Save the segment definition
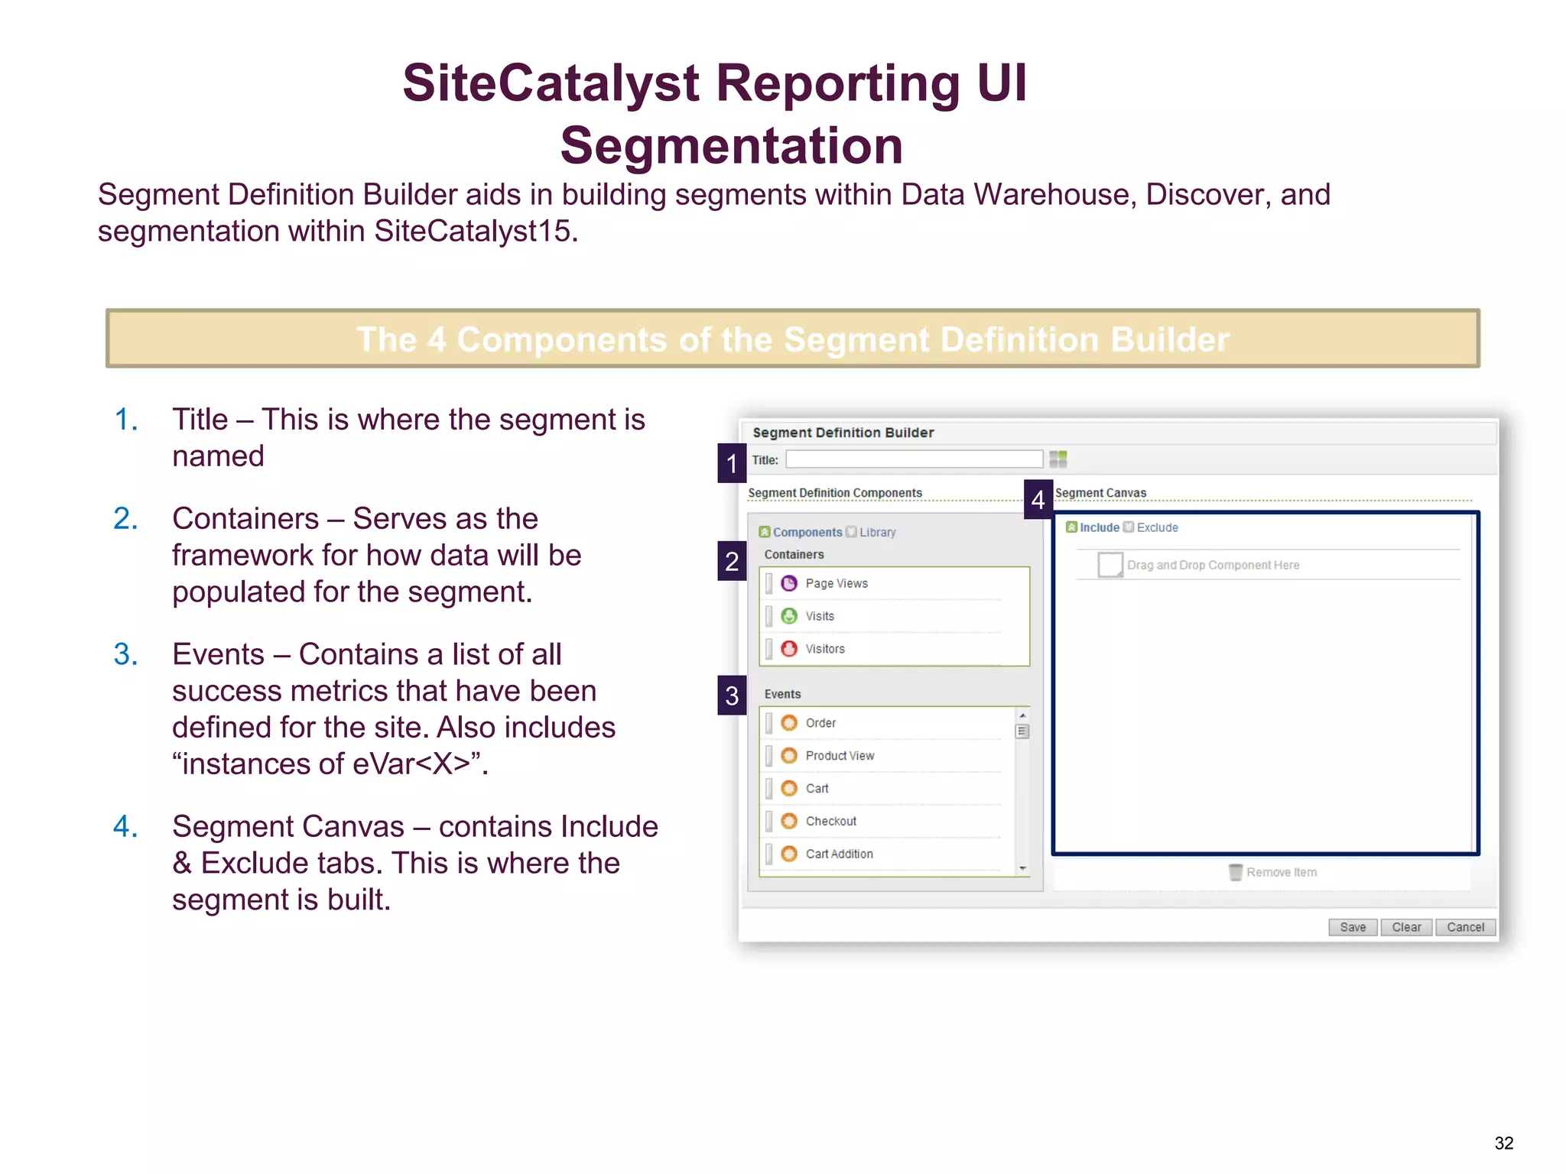Image resolution: width=1566 pixels, height=1174 pixels. click(x=1353, y=927)
